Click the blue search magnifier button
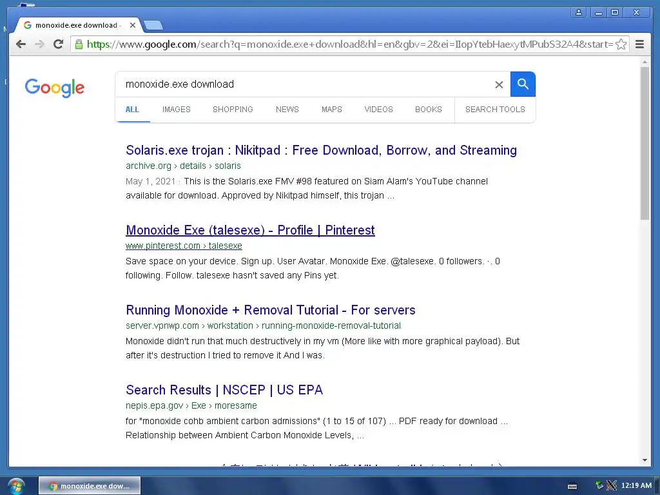Image resolution: width=660 pixels, height=495 pixels. tap(523, 84)
